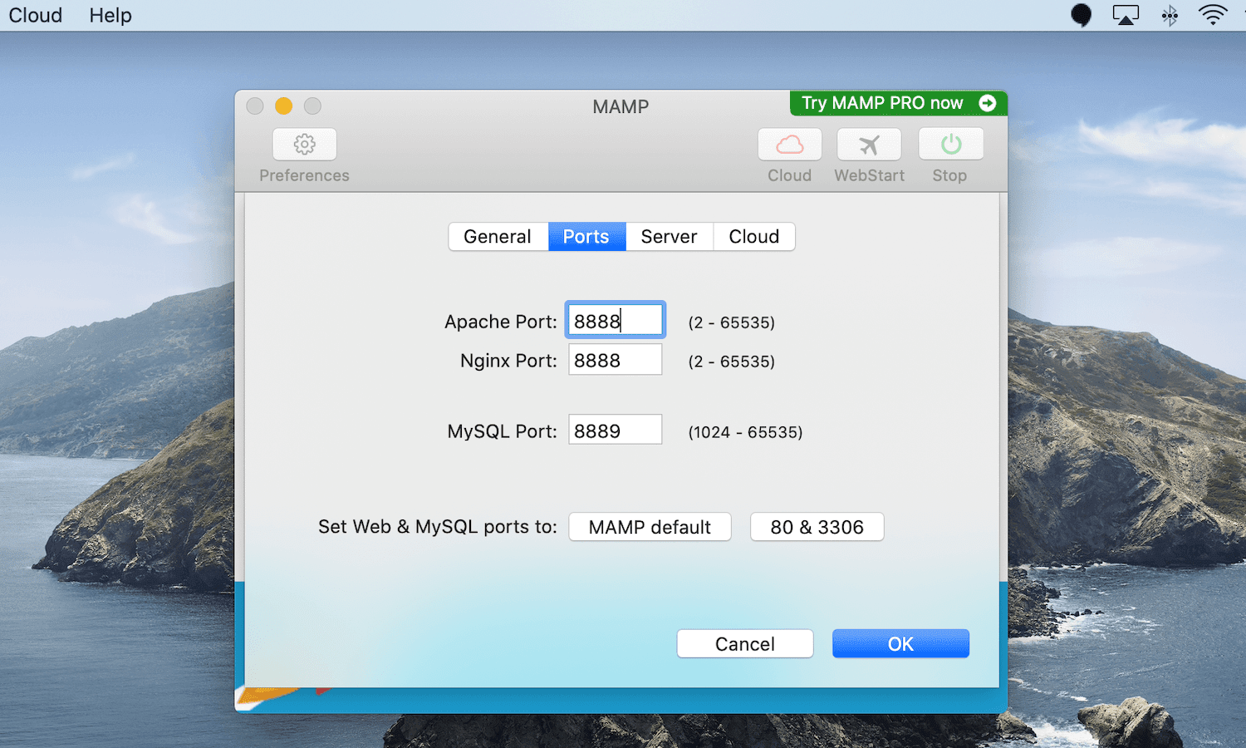Screen dimensions: 1246x748
Task: Open the AirPlay display menu icon
Action: pos(1126,15)
